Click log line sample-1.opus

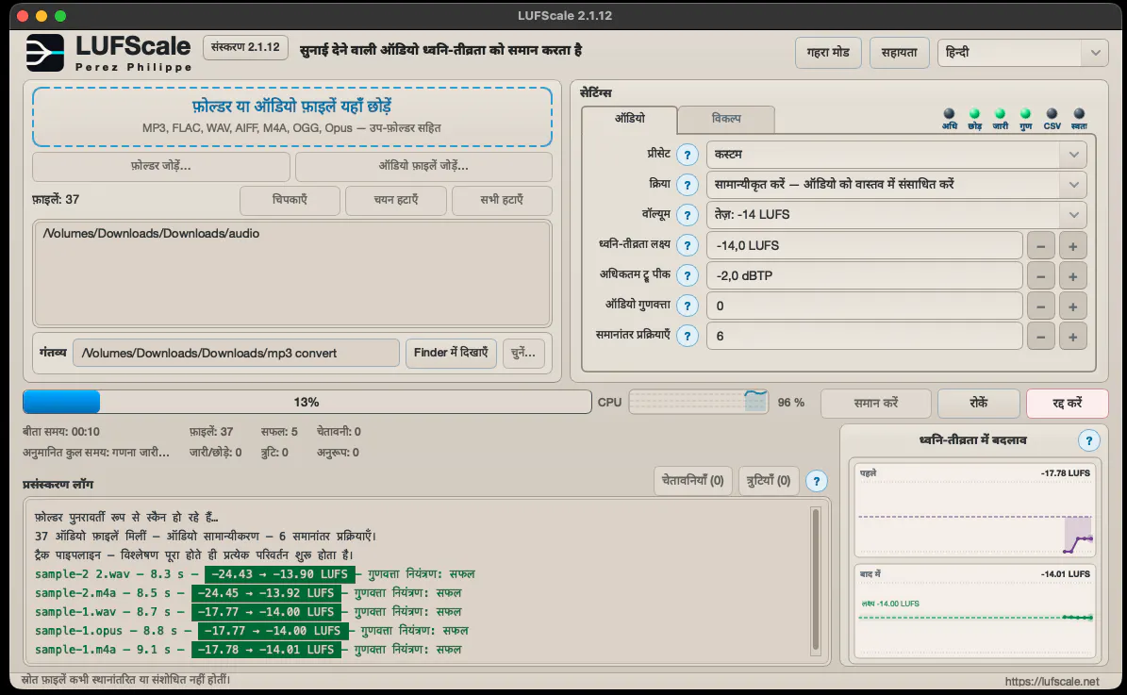tap(252, 630)
